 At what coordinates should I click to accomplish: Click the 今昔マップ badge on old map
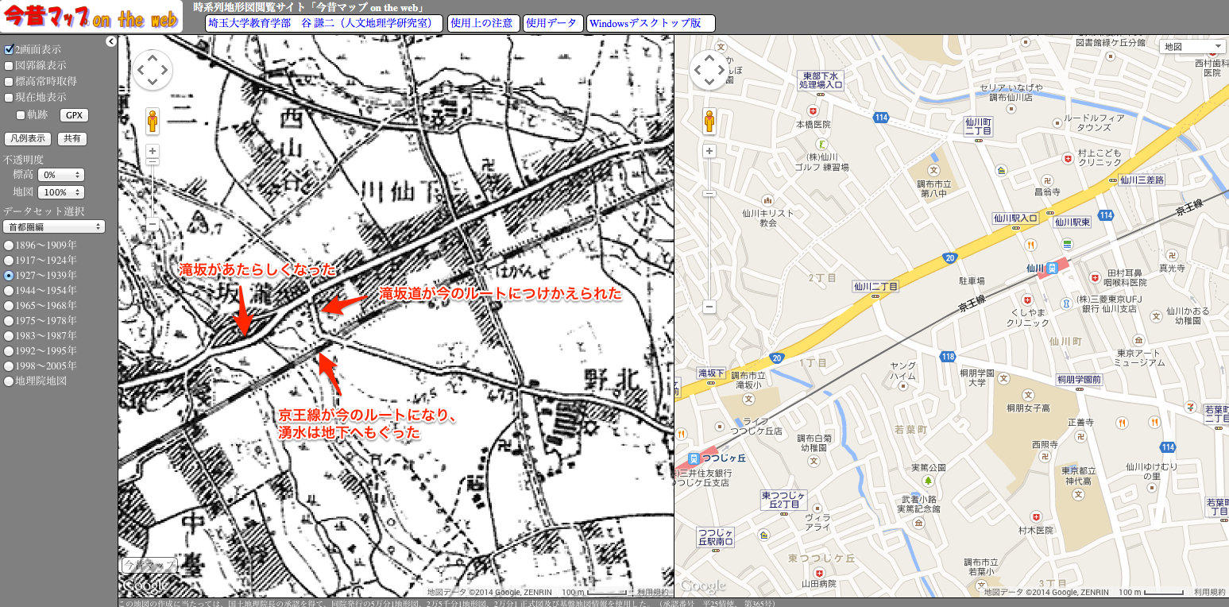149,565
